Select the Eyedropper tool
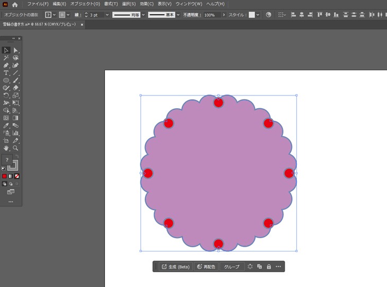 point(6,126)
